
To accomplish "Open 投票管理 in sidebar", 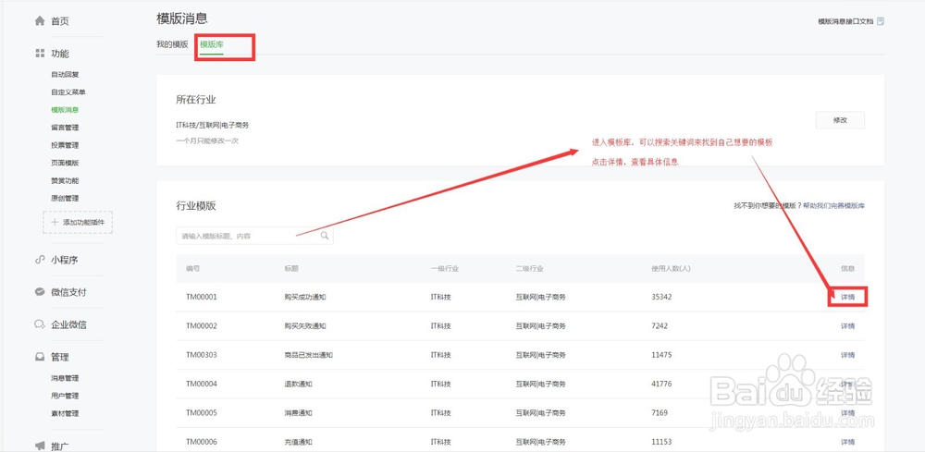I will (65, 145).
